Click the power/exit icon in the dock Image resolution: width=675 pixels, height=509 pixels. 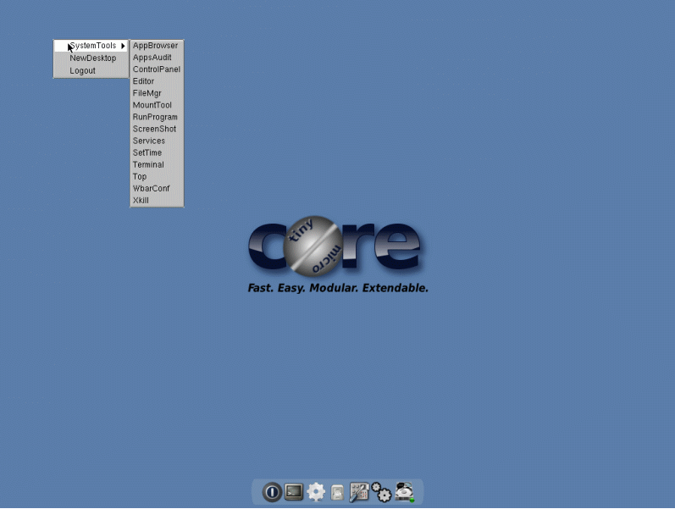pyautogui.click(x=272, y=491)
